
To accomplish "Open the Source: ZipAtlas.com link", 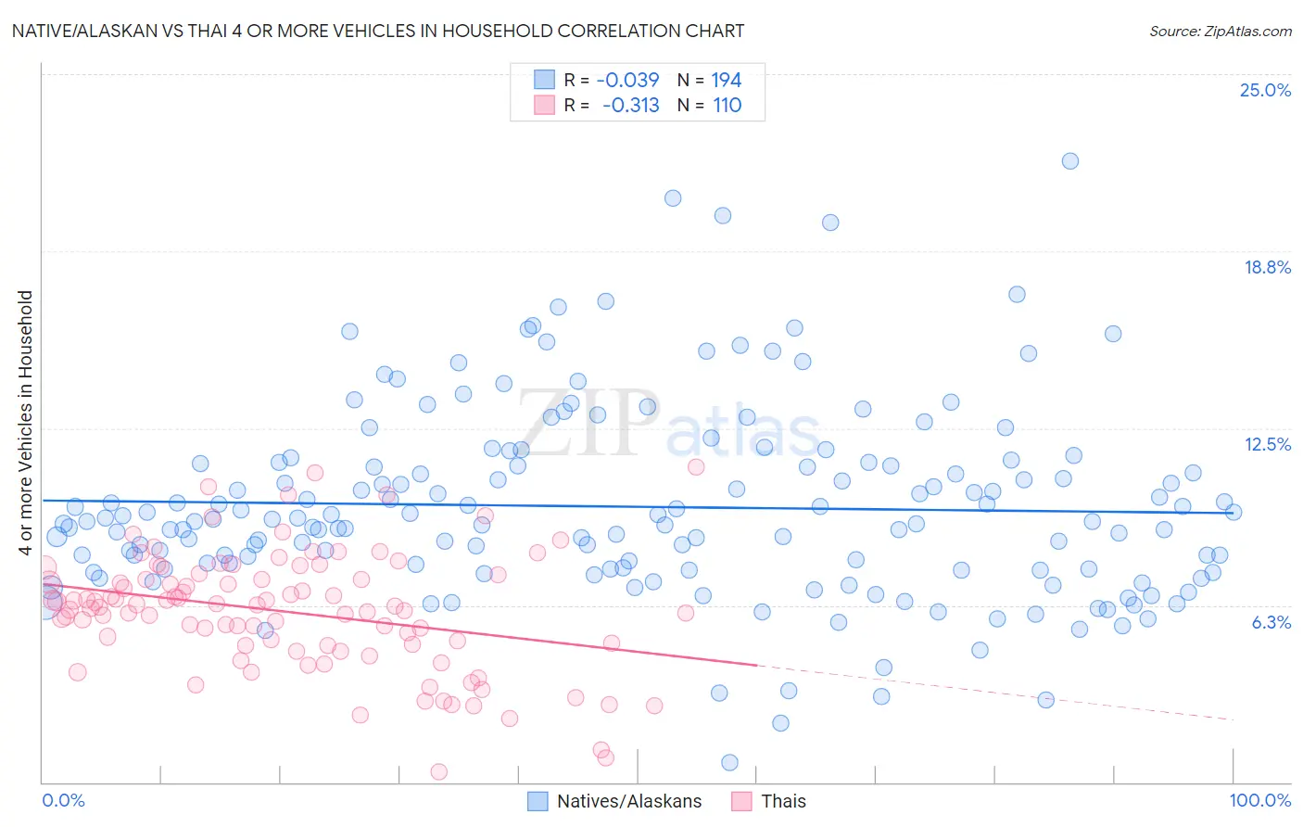I will (1221, 31).
